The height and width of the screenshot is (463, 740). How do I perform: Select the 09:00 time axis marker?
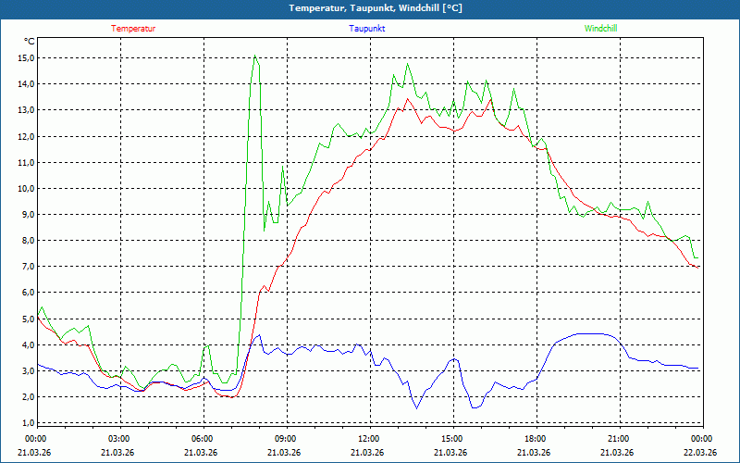pyautogui.click(x=286, y=439)
